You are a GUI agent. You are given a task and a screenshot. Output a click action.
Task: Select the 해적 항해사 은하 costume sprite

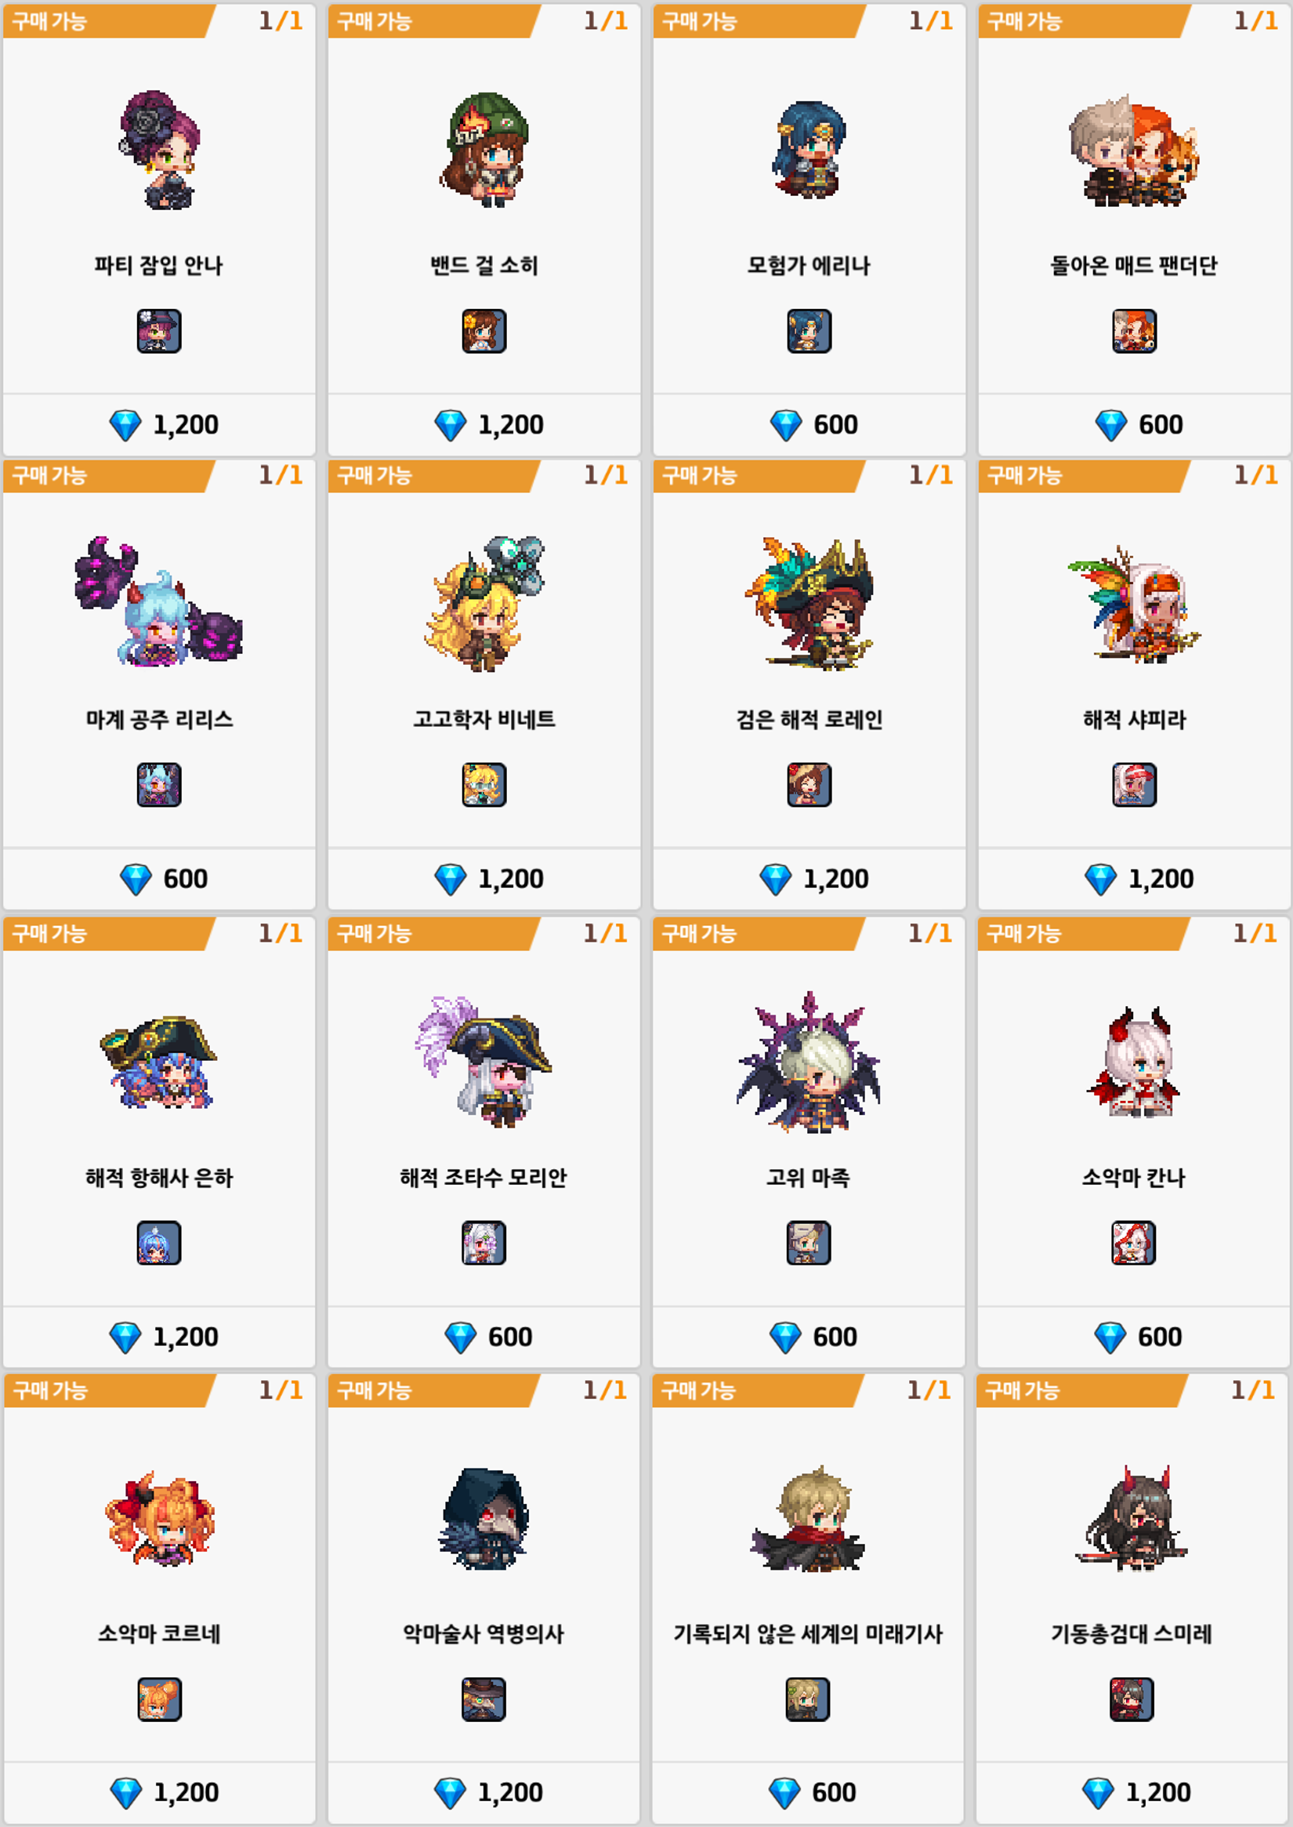(159, 1061)
